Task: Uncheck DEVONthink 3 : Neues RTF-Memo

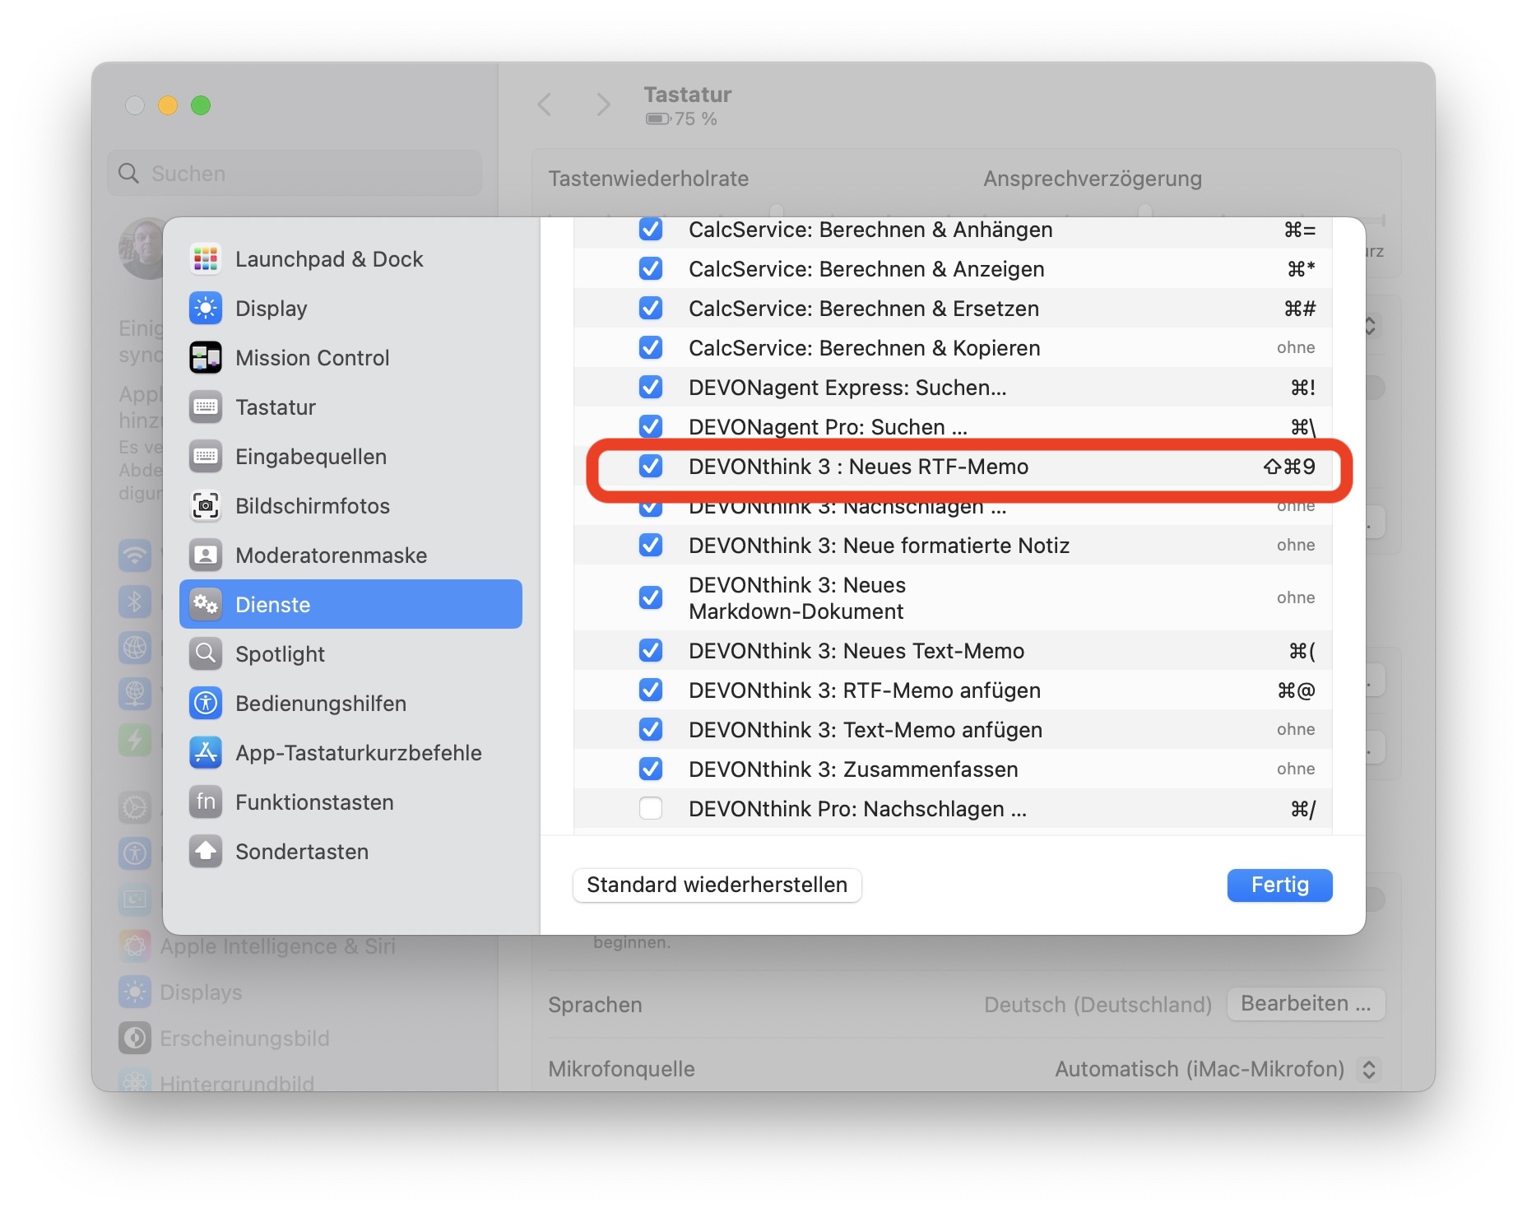Action: point(651,467)
